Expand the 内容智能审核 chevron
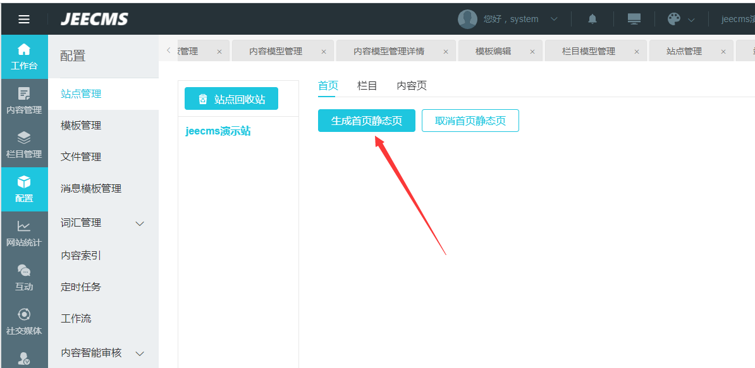This screenshot has height=368, width=755. [x=140, y=353]
